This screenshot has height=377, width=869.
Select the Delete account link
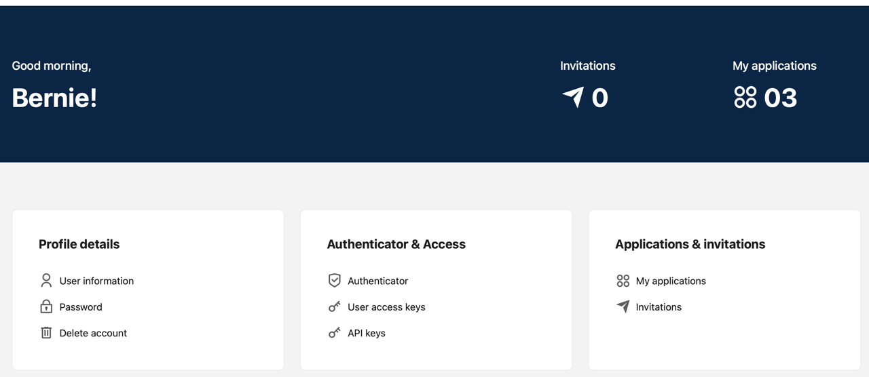[93, 333]
